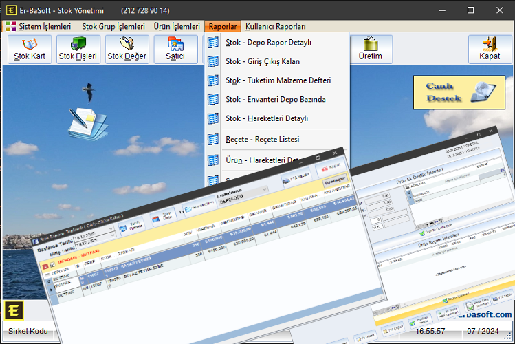Open the Sistem İşlemleri menu
The width and height of the screenshot is (515, 344).
[39, 27]
